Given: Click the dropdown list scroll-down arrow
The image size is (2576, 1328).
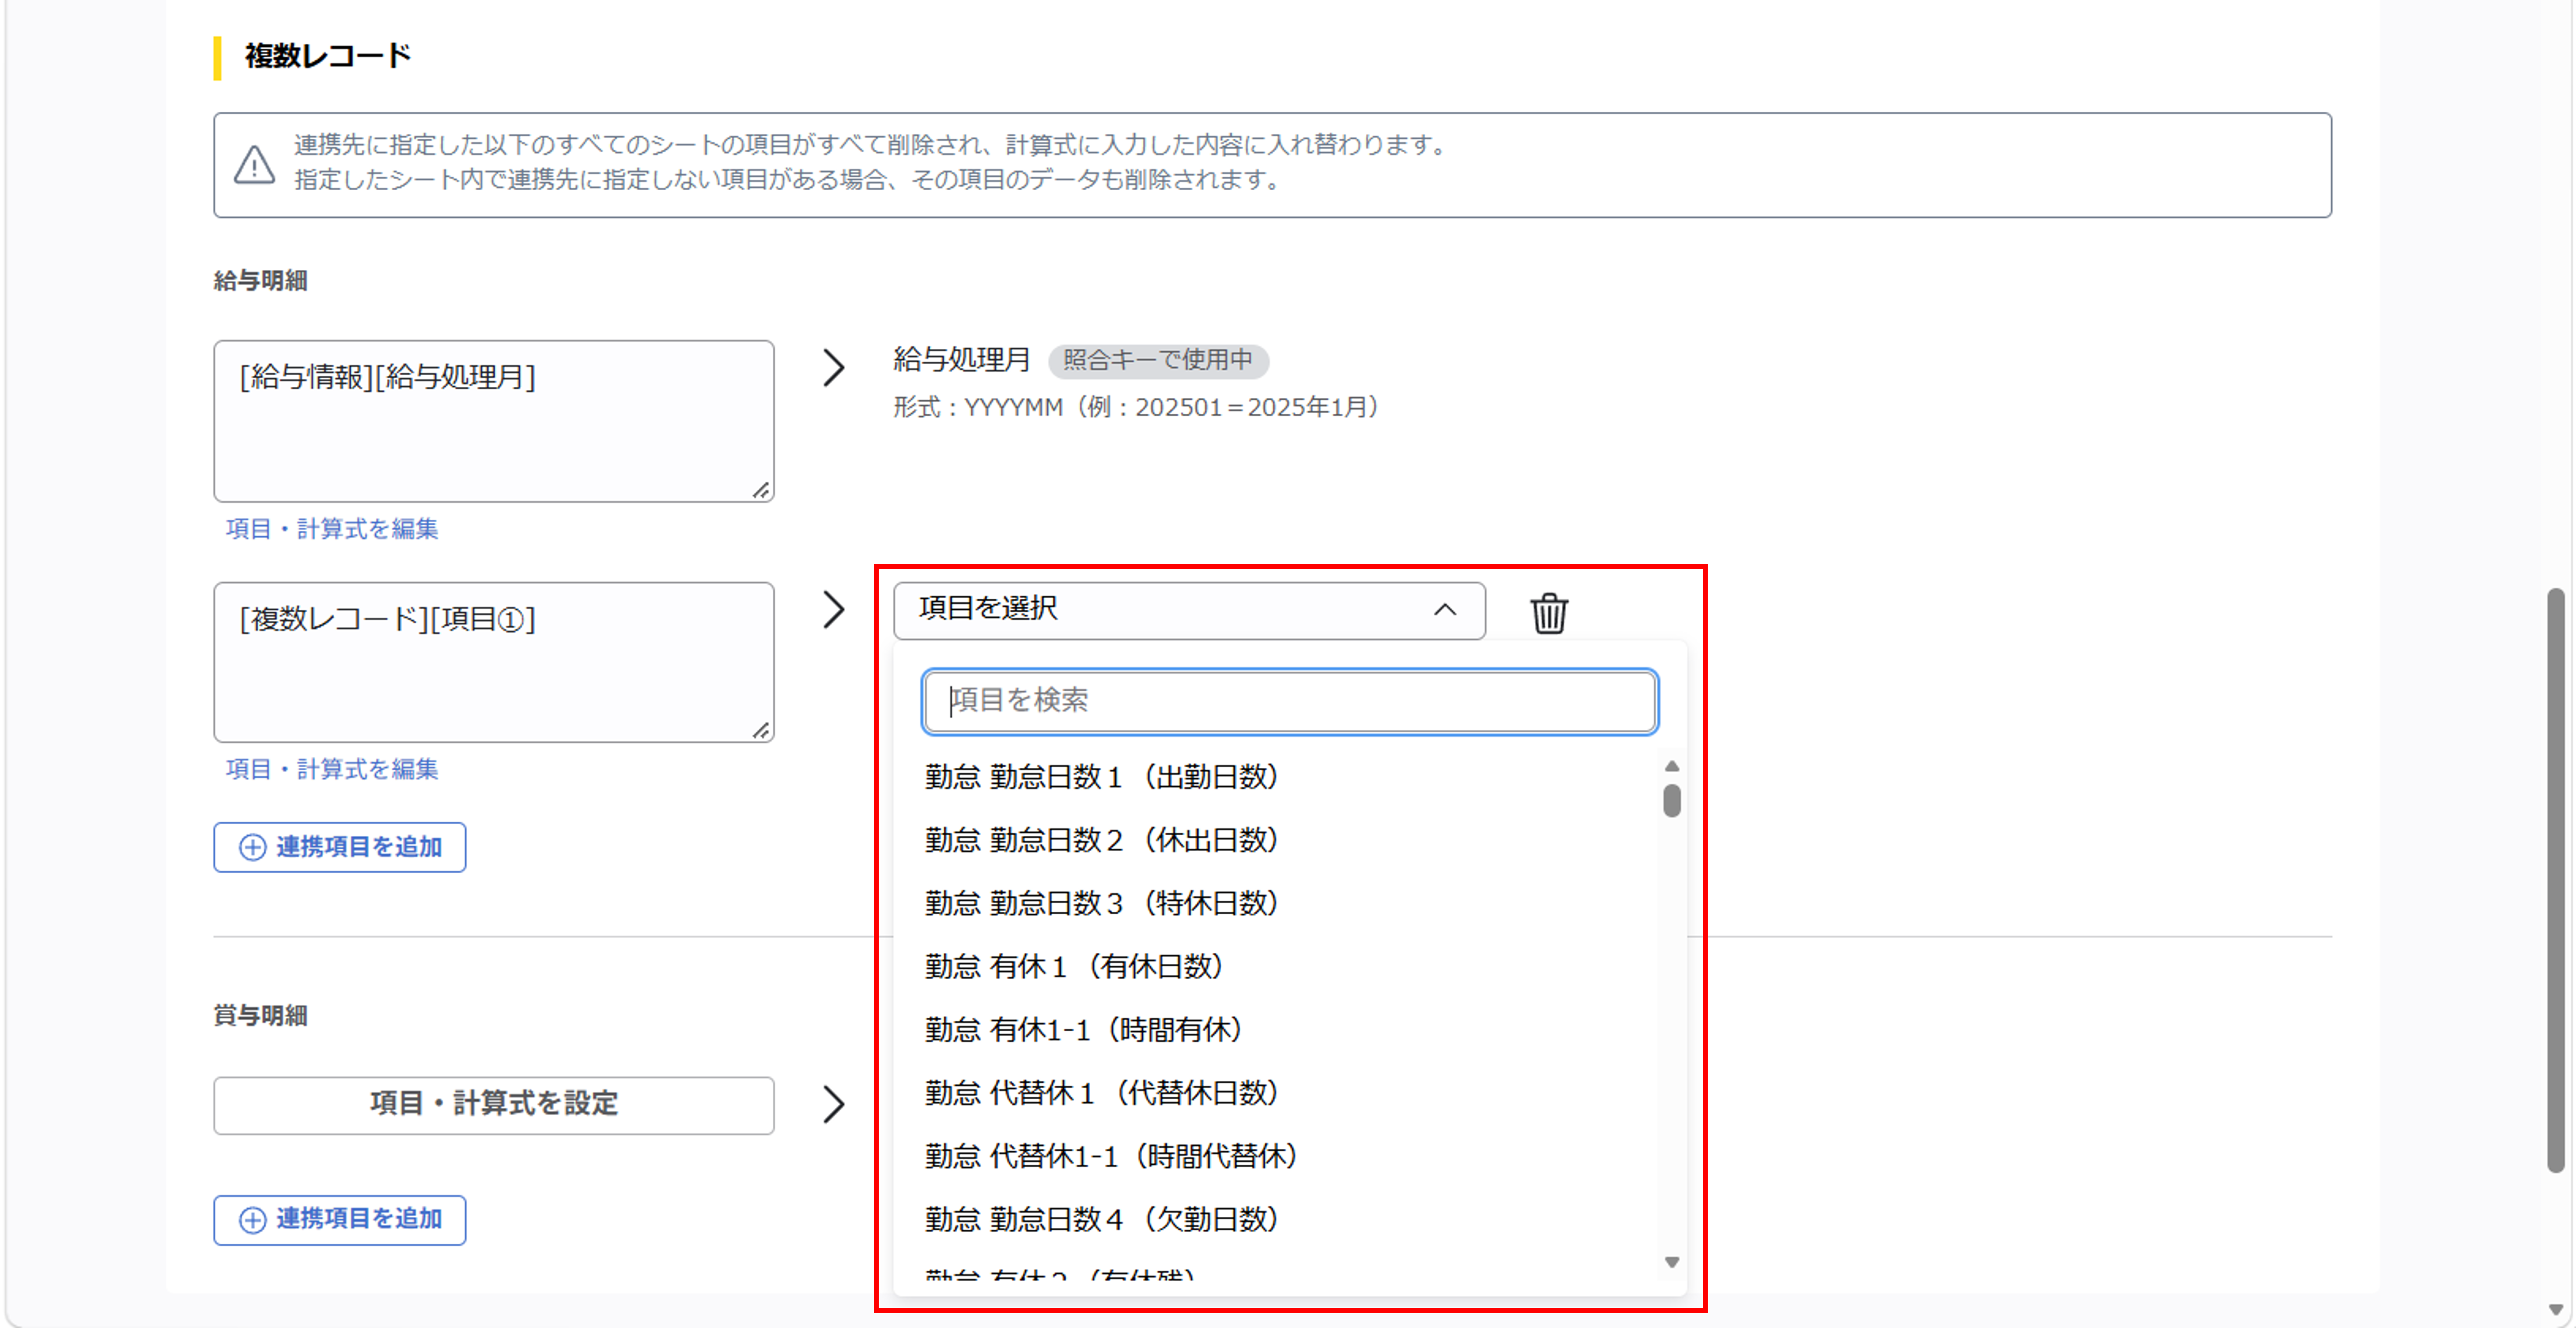Looking at the screenshot, I should [x=1671, y=1262].
